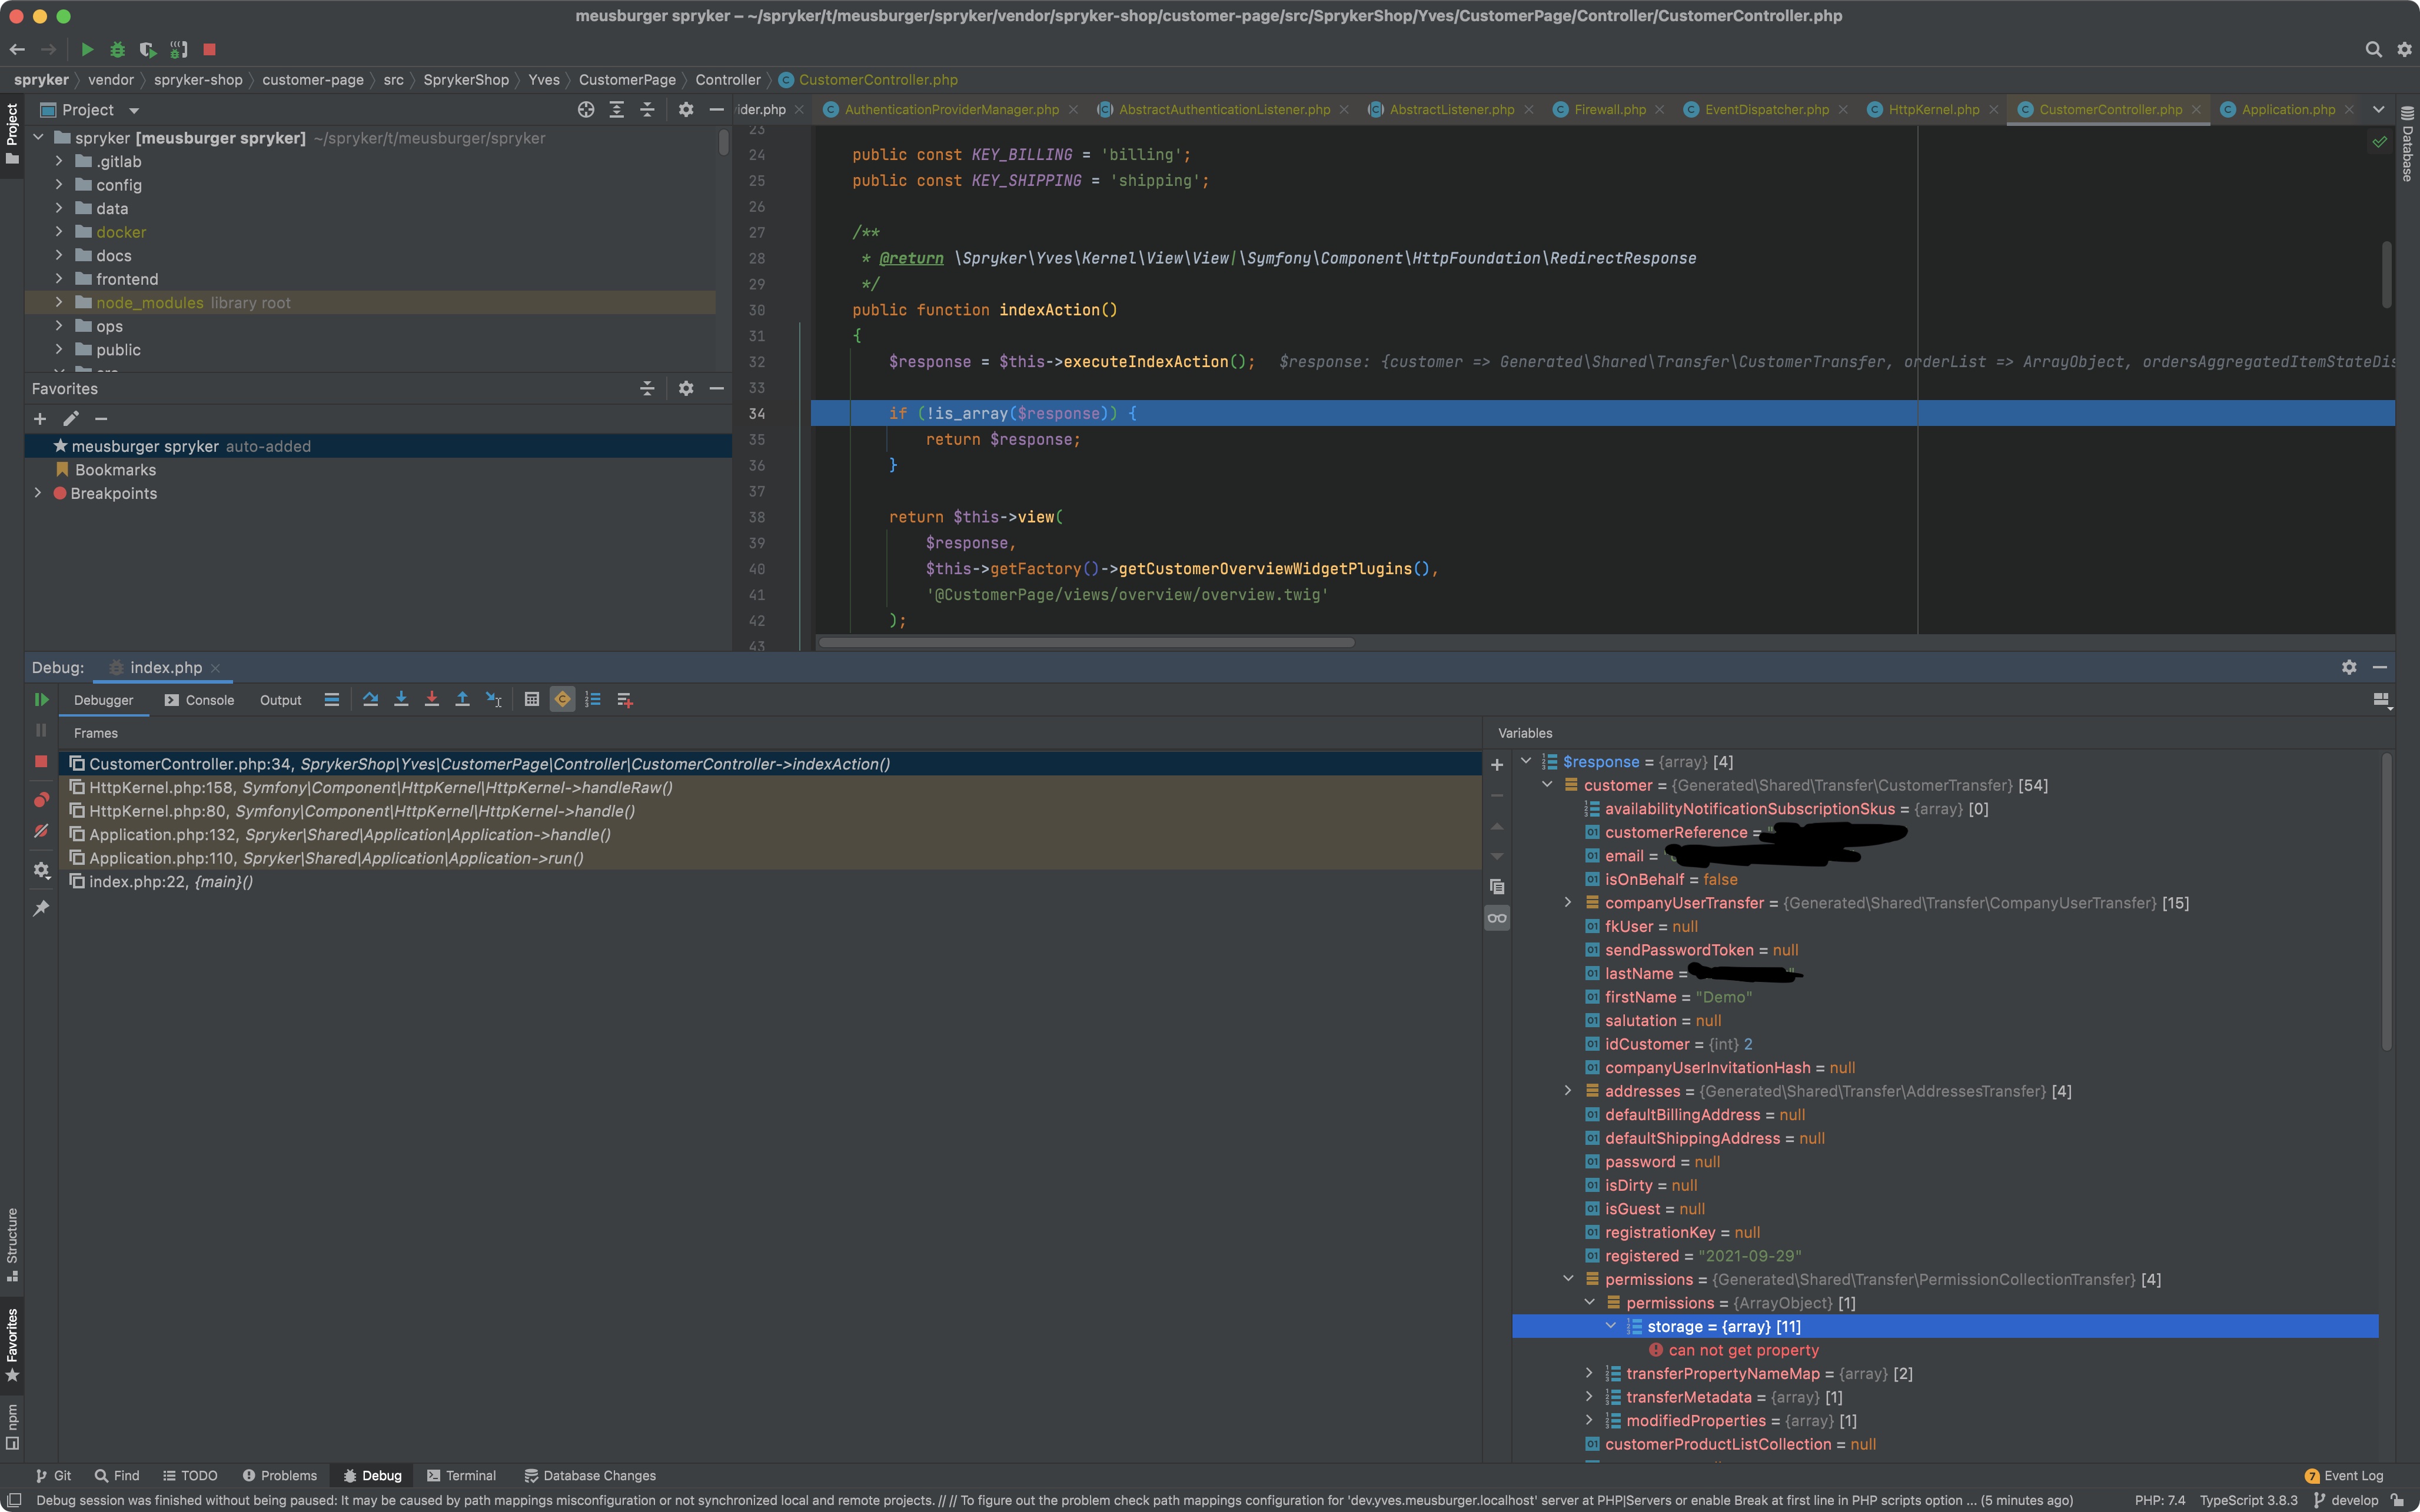Toggle mute breakpoints icon in Debug sidebar
This screenshot has height=1512, width=2420.
[x=41, y=831]
